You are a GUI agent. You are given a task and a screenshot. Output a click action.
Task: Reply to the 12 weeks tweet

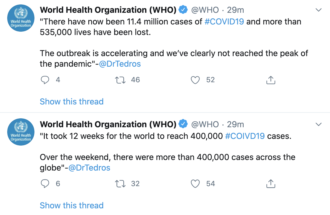[x=45, y=184]
